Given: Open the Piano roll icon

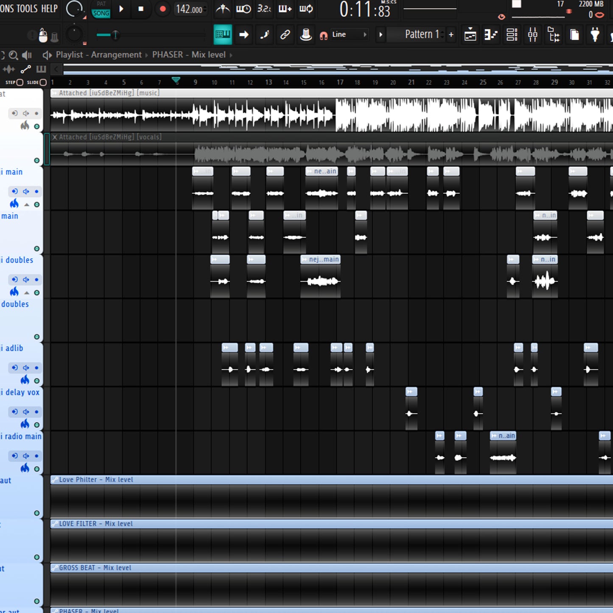Looking at the screenshot, I should (x=491, y=35).
